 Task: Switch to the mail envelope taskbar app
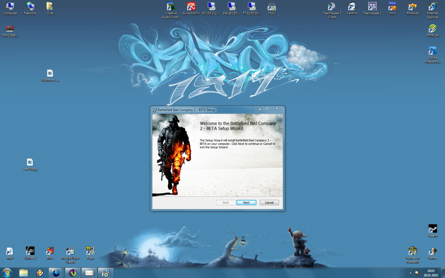[89, 273]
